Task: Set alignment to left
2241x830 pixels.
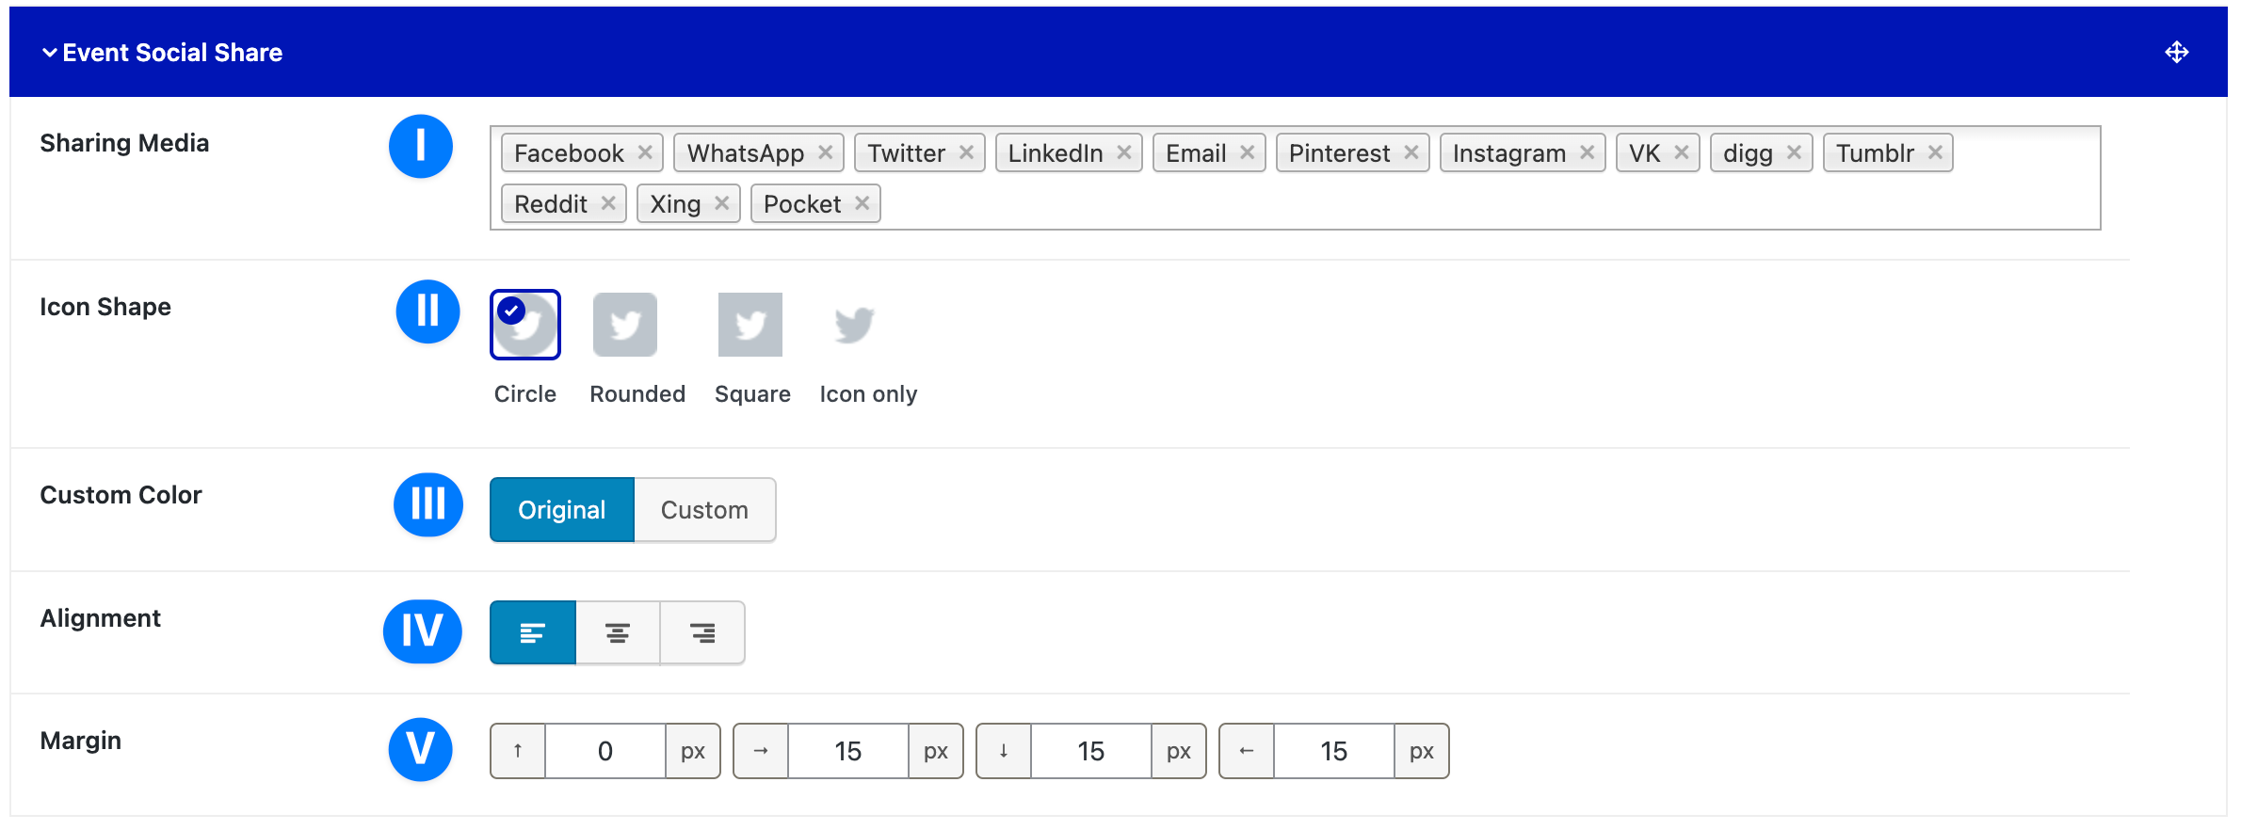Action: [x=533, y=633]
